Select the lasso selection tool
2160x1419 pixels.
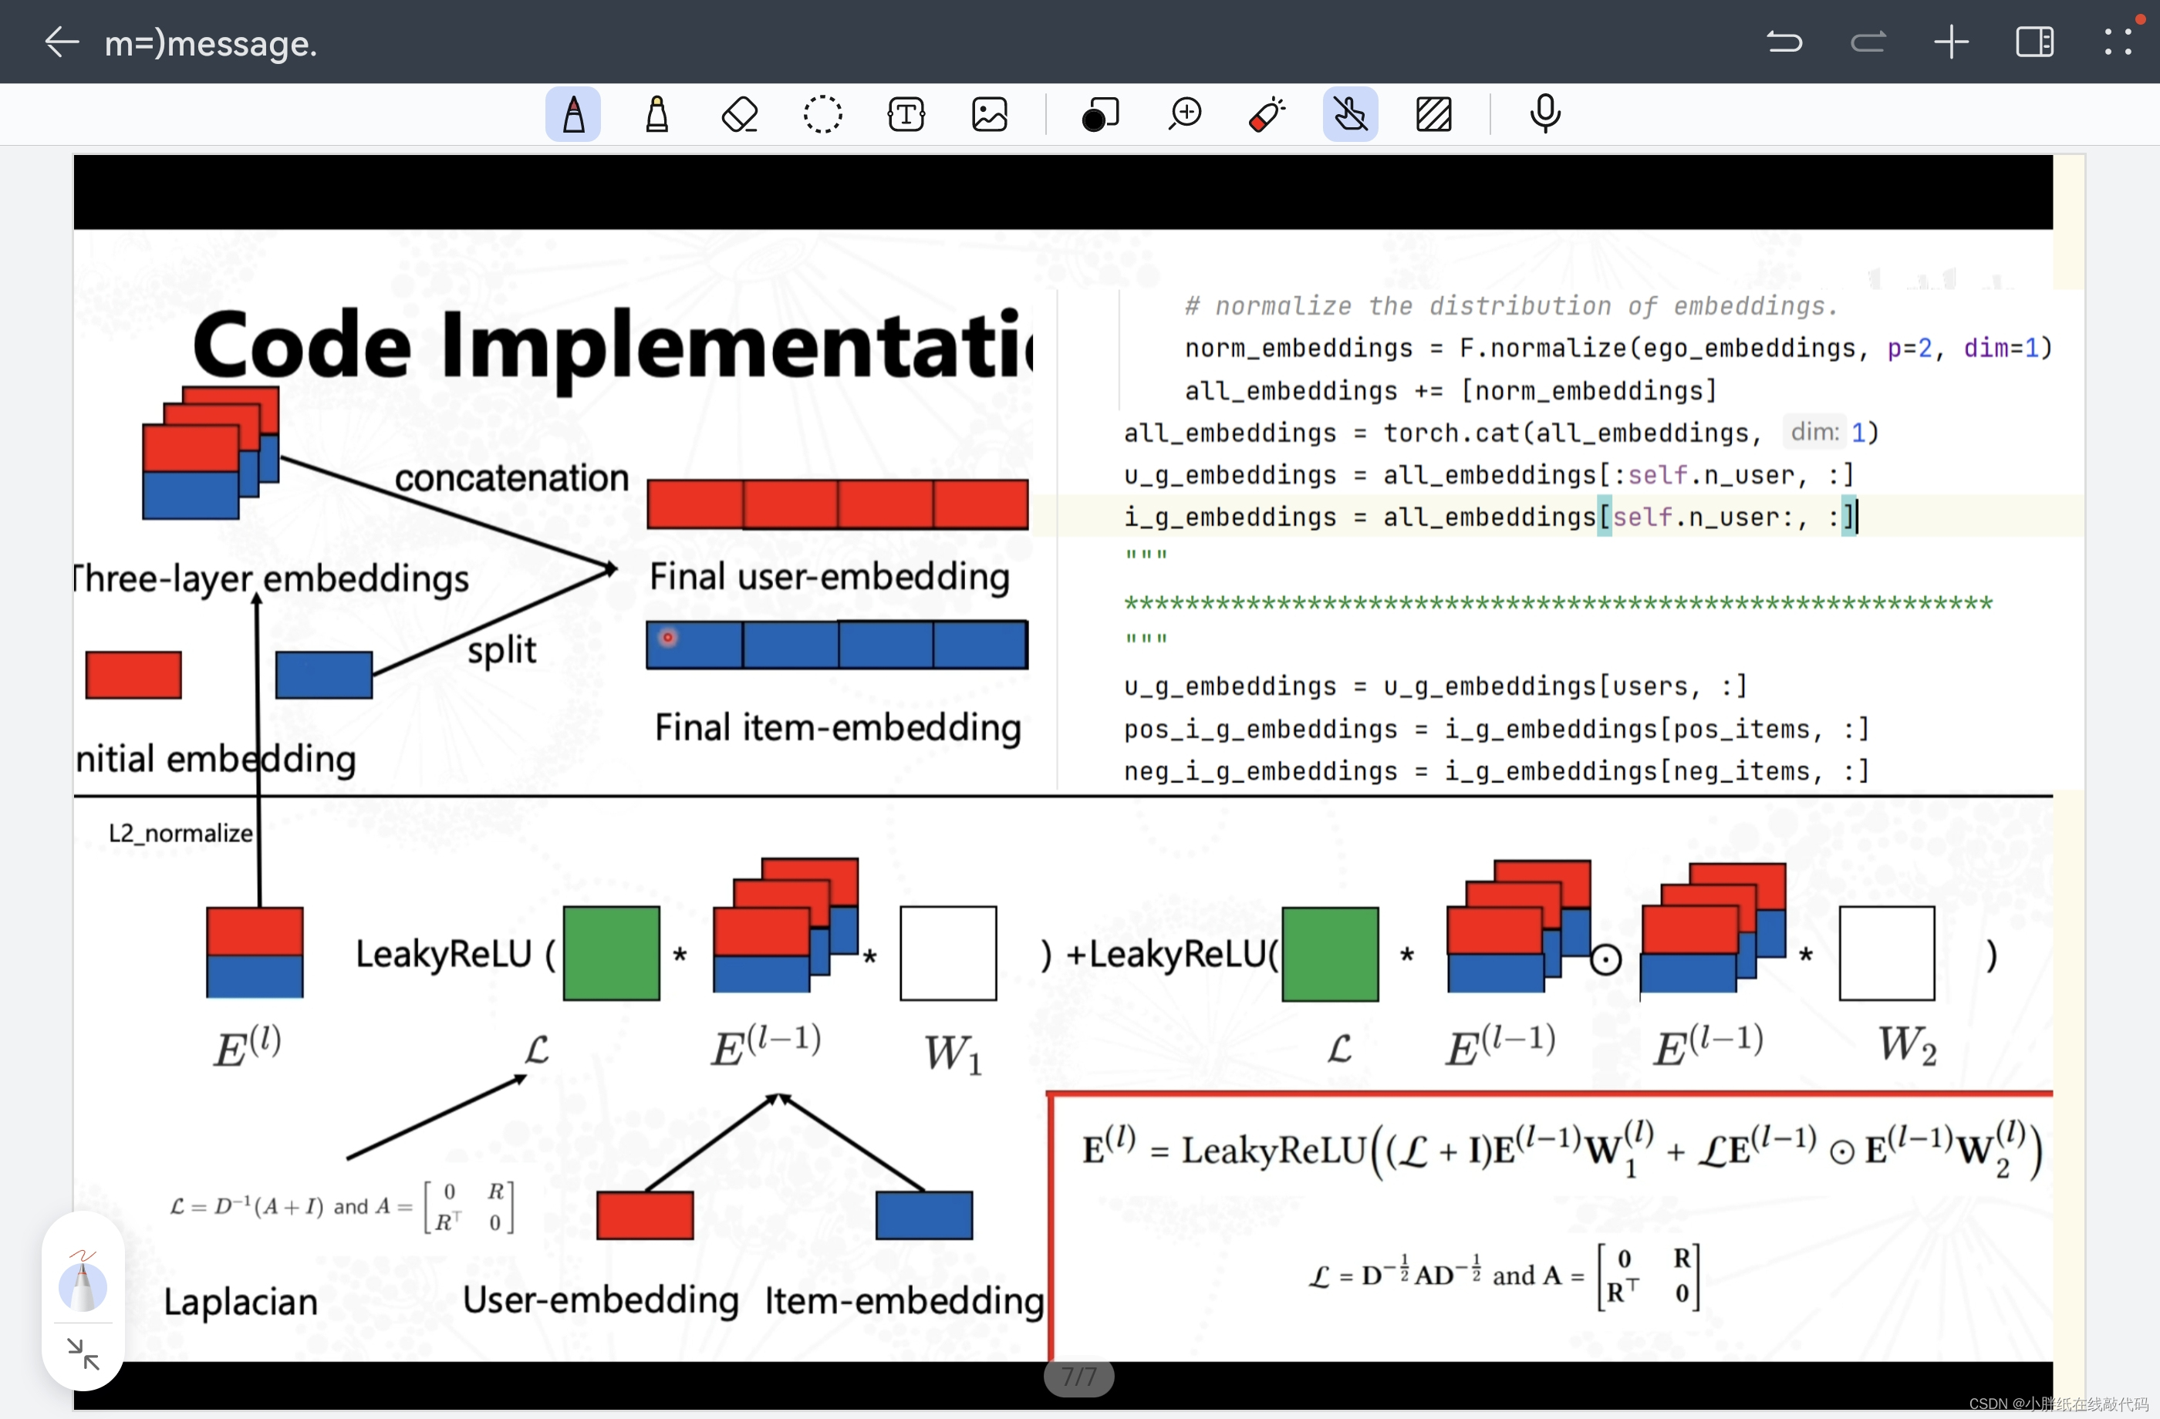point(822,114)
